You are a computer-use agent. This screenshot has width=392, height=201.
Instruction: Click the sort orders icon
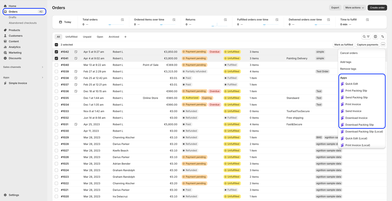coord(383,37)
